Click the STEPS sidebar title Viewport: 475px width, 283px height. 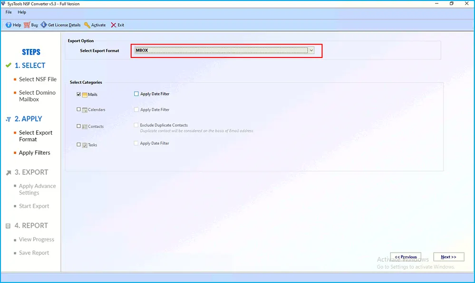(x=31, y=52)
